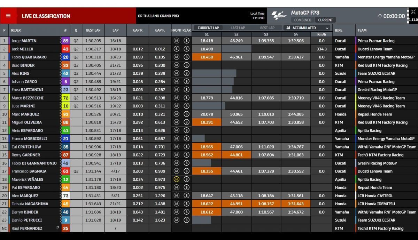
Task: Click the MotoGP logo
Action: 279,16
